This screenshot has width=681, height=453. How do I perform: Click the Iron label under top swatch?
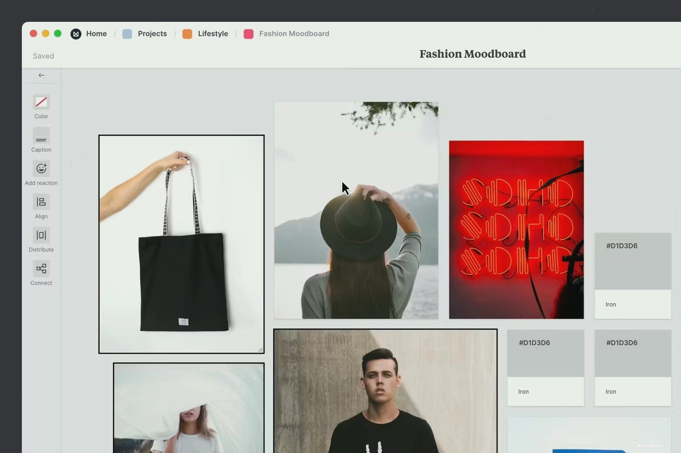[x=611, y=304]
